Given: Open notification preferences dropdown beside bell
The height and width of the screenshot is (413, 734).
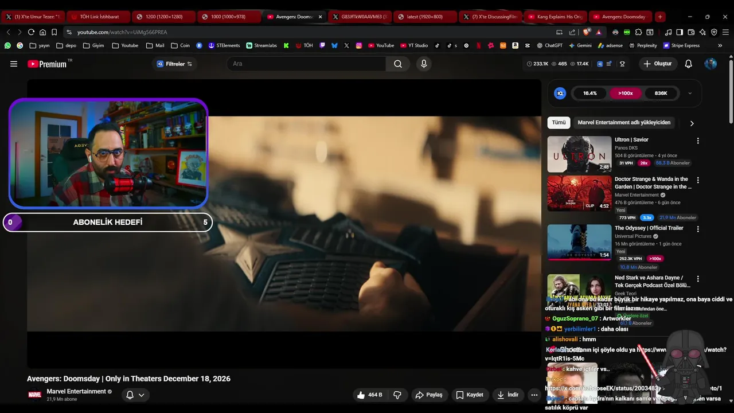Looking at the screenshot, I should (x=141, y=395).
